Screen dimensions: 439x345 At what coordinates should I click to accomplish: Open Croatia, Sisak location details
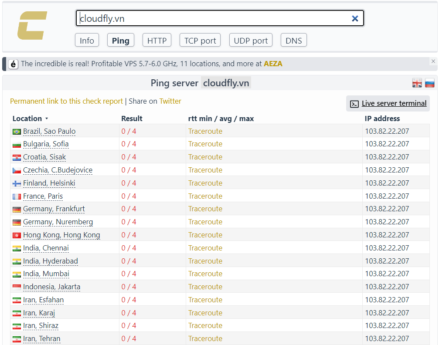tap(44, 157)
